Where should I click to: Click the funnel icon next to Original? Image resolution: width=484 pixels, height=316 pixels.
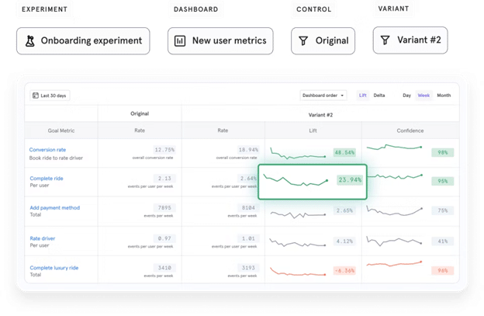[302, 40]
